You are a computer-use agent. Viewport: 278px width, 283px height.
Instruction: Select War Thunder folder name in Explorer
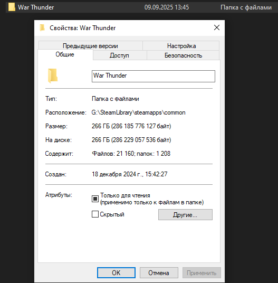click(36, 7)
